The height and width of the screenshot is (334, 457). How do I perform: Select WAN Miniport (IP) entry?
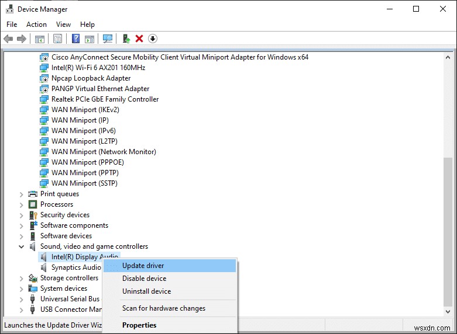point(80,120)
